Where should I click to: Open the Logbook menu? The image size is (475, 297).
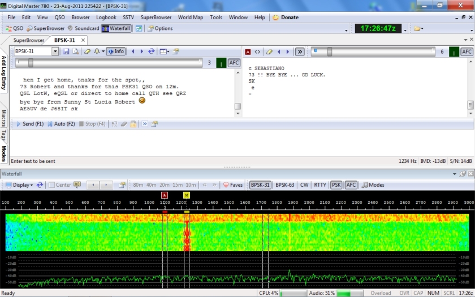click(106, 18)
